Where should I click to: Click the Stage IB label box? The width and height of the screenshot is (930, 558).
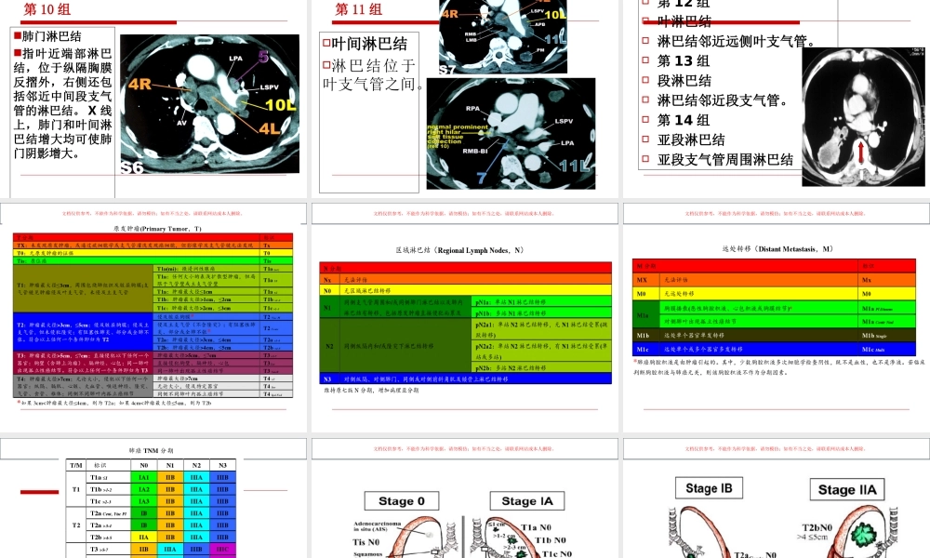click(x=709, y=488)
